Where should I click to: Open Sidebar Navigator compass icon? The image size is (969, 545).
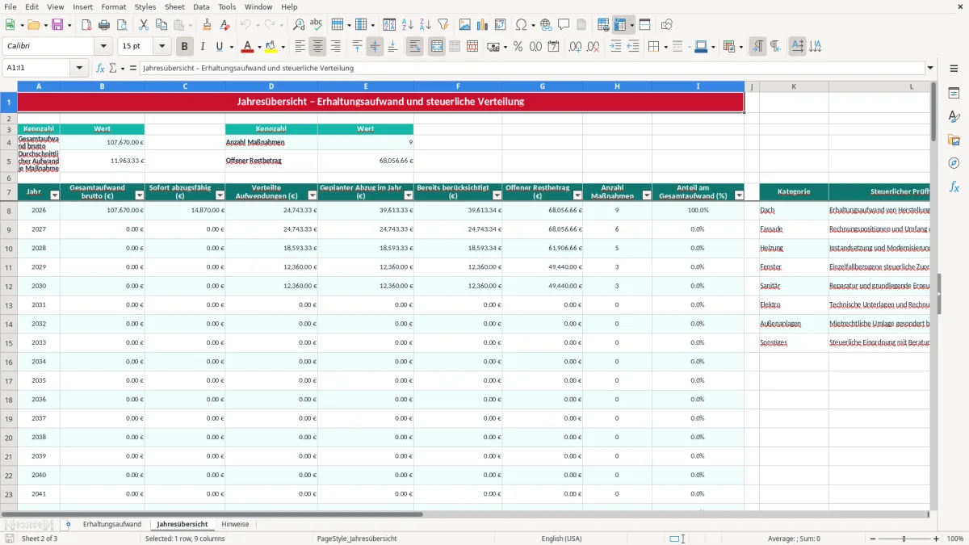pyautogui.click(x=954, y=163)
